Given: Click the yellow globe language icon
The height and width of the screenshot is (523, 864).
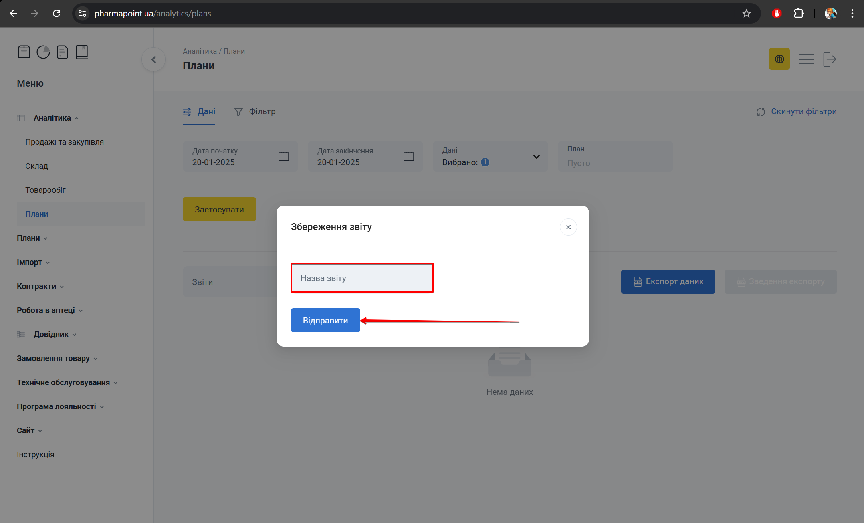Looking at the screenshot, I should click(x=779, y=59).
